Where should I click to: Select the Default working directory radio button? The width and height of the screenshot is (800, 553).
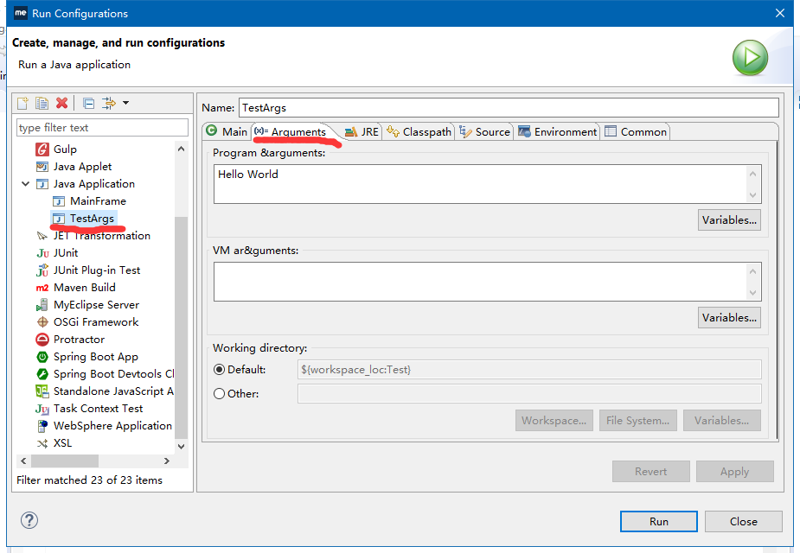tap(220, 370)
